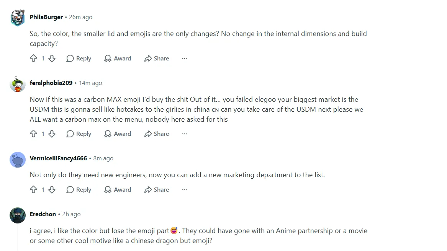Upvote feralphobia209's comment
The width and height of the screenshot is (447, 251).
point(33,134)
